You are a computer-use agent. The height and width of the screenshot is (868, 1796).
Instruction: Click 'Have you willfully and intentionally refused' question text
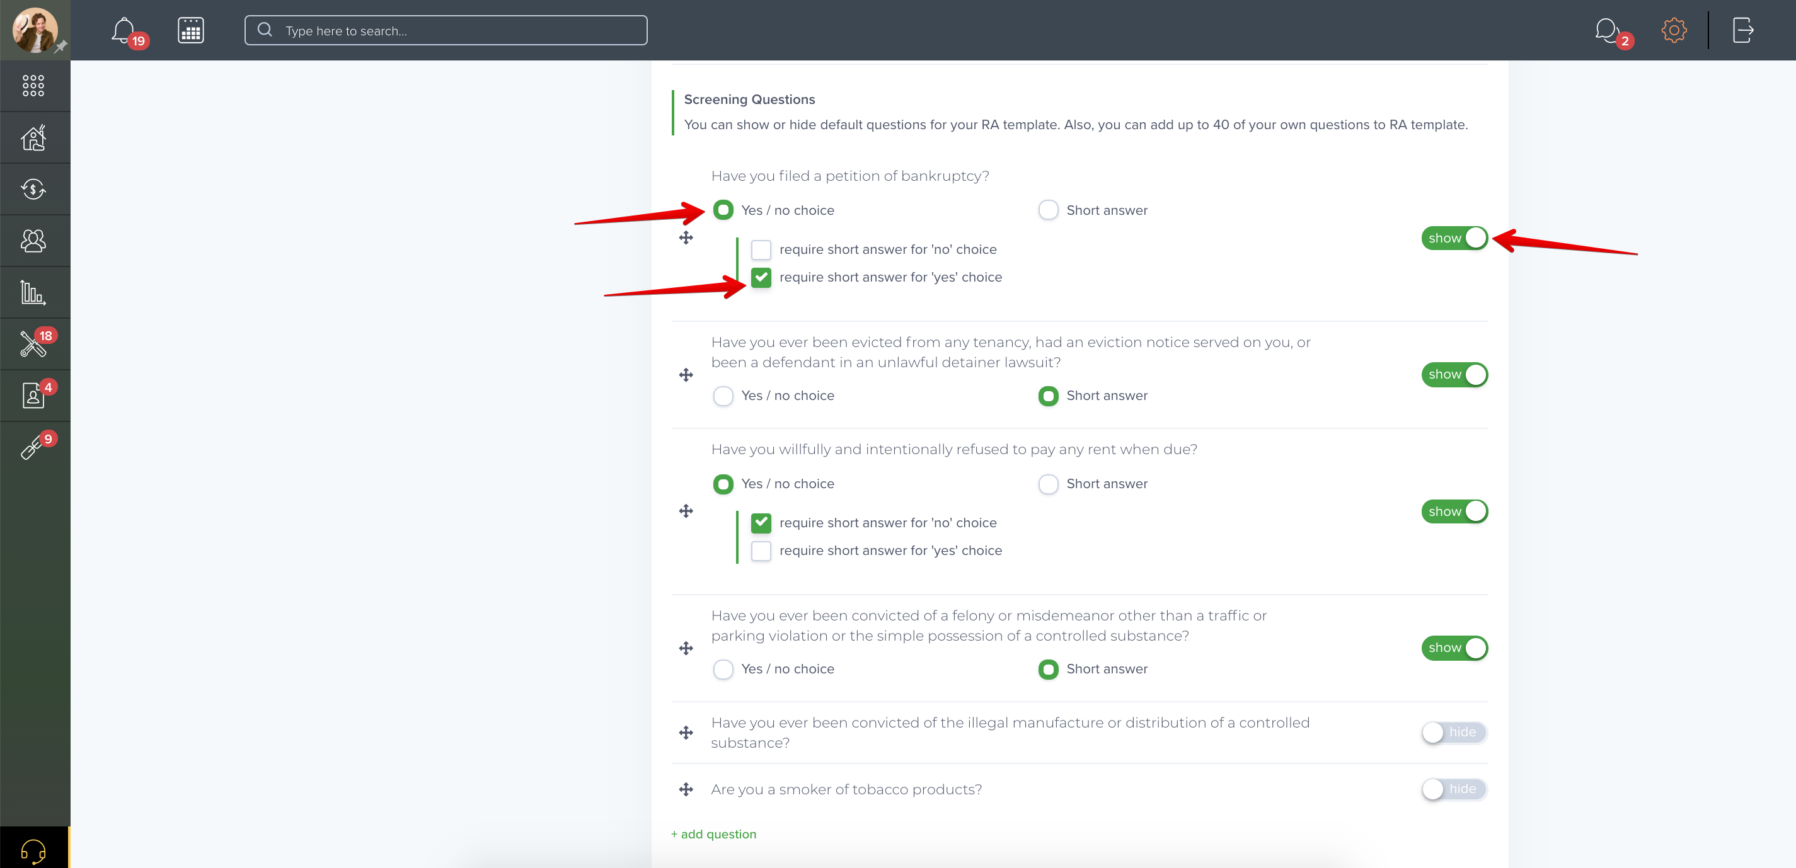pyautogui.click(x=954, y=449)
